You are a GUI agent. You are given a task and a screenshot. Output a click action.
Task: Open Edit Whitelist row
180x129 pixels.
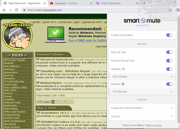142,77
